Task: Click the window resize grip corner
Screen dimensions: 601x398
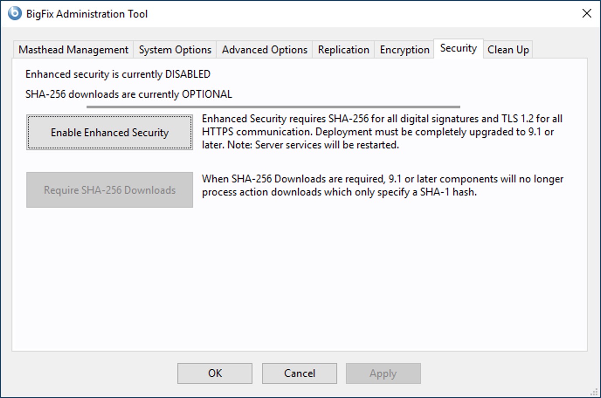Action: point(595,392)
